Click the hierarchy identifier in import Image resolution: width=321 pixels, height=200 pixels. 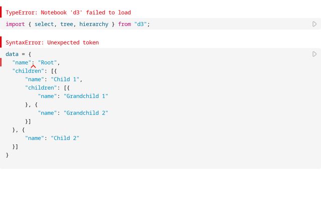tap(94, 24)
